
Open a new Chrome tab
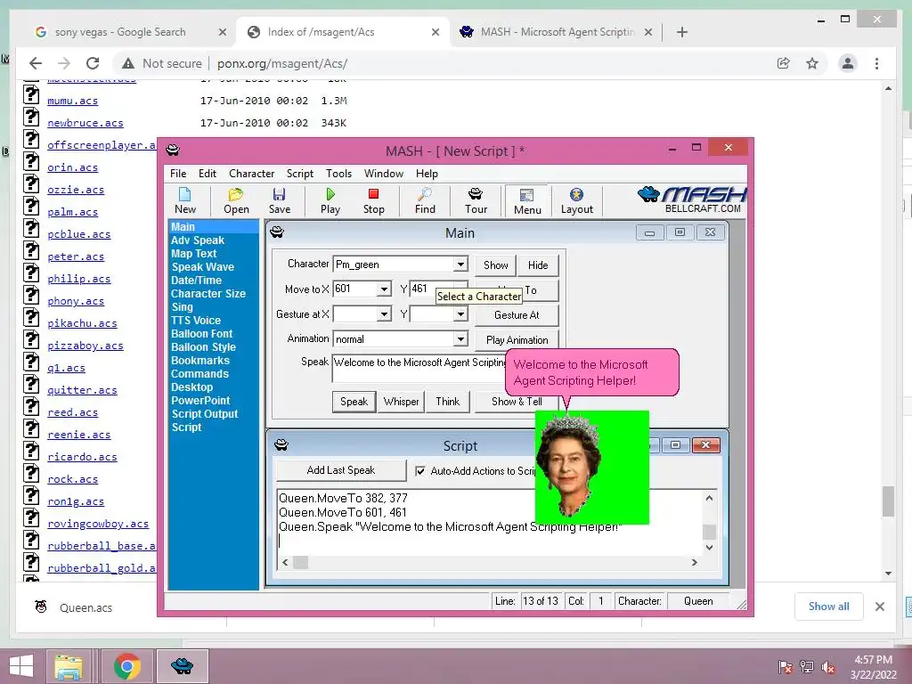682,32
